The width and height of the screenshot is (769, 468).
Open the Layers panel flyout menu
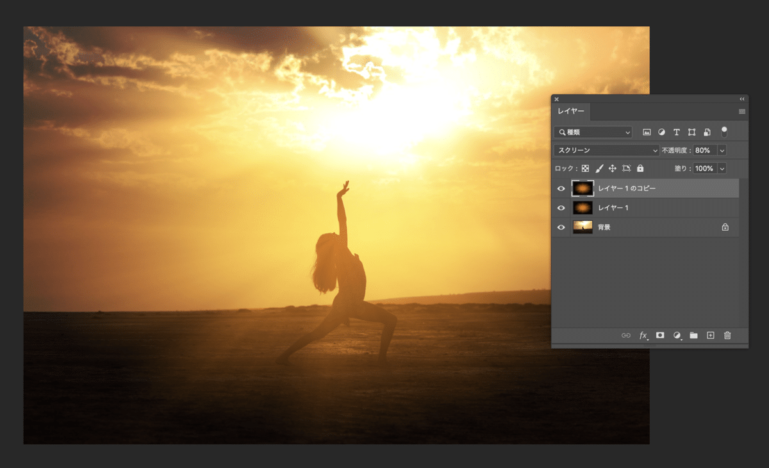pos(742,112)
